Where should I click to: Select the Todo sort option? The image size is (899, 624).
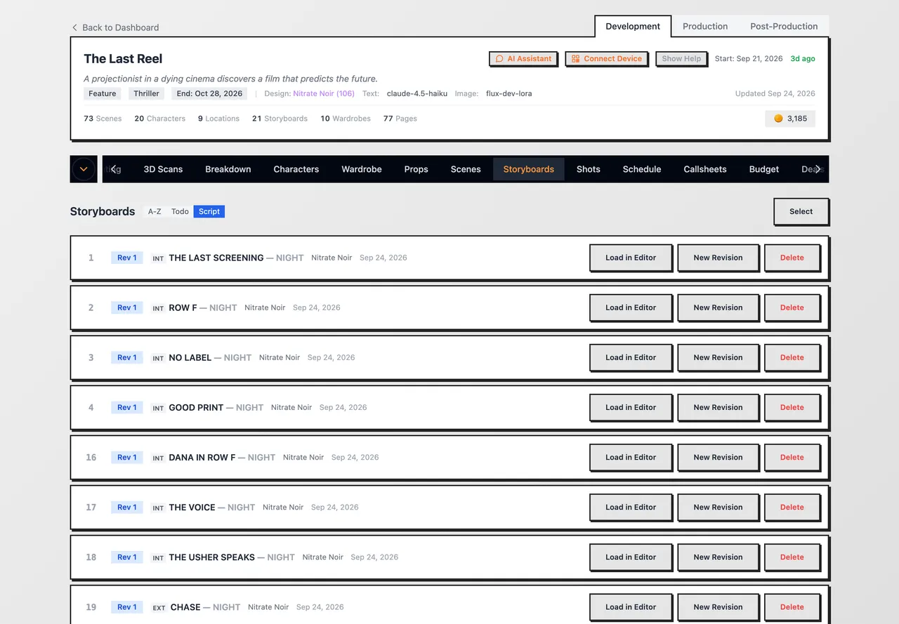180,211
